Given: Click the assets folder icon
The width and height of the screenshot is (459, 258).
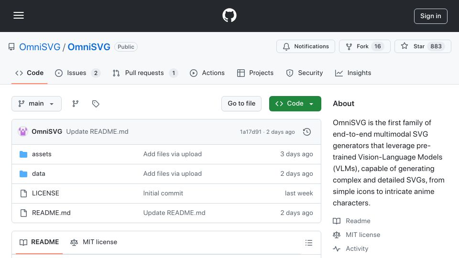Looking at the screenshot, I should click(23, 154).
